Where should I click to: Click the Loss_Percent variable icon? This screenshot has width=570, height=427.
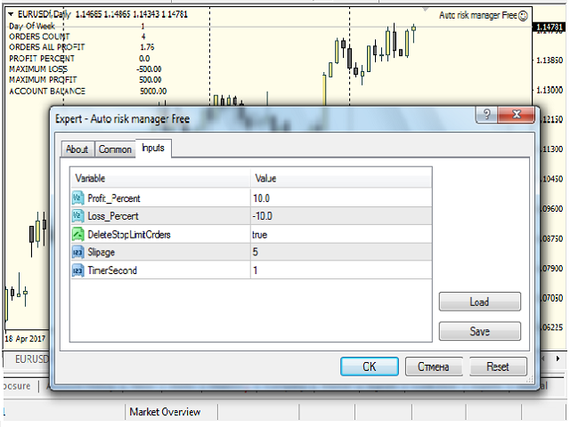(77, 216)
